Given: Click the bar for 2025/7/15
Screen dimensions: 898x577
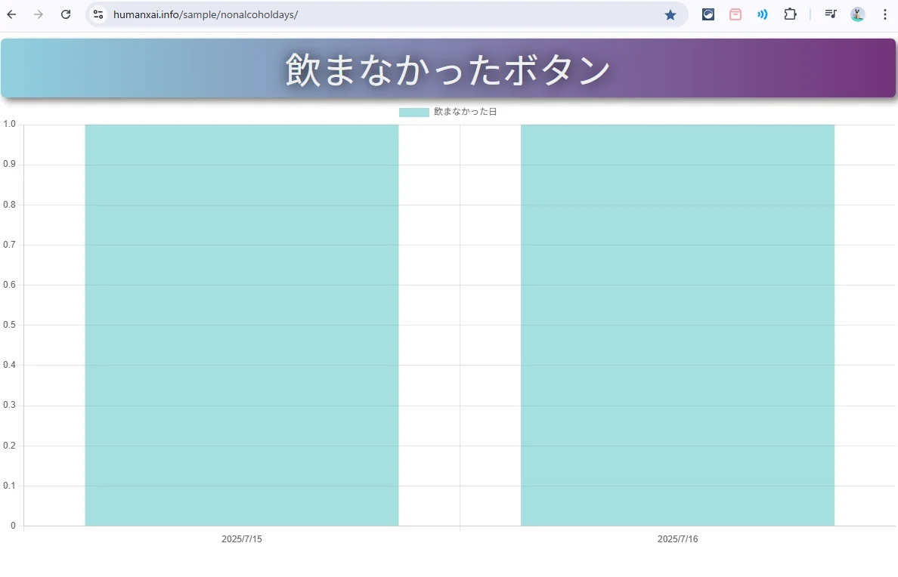Looking at the screenshot, I should coord(242,325).
